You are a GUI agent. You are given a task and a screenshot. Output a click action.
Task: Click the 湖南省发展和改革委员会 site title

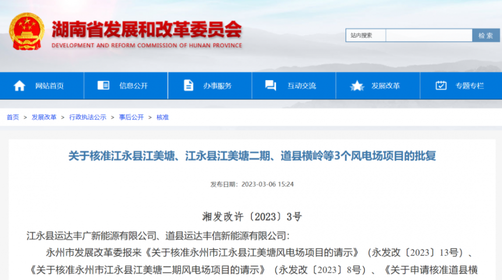coord(147,30)
